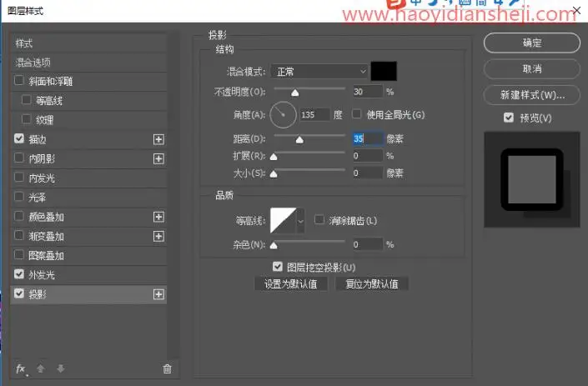Click the 不透明度 value field

[x=368, y=92]
